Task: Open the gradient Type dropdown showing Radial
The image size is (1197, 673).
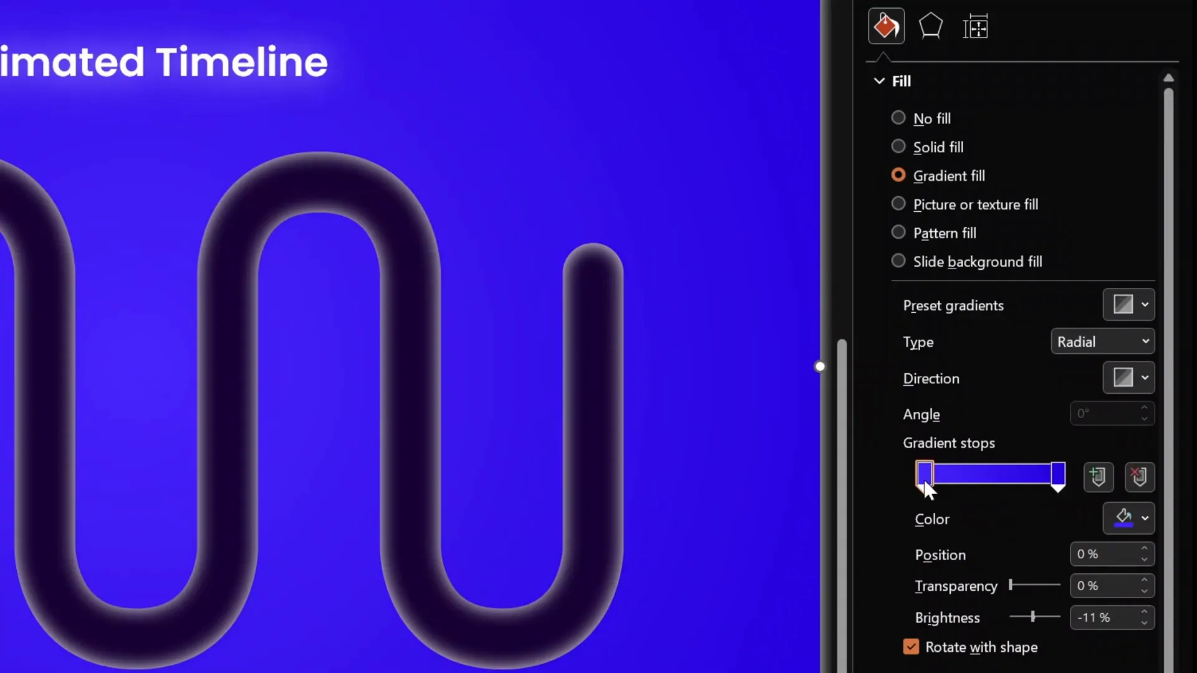Action: pyautogui.click(x=1102, y=341)
